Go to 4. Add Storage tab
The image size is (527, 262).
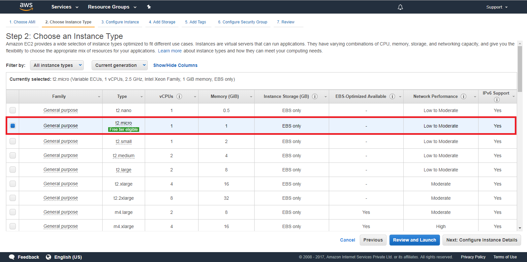tap(162, 22)
